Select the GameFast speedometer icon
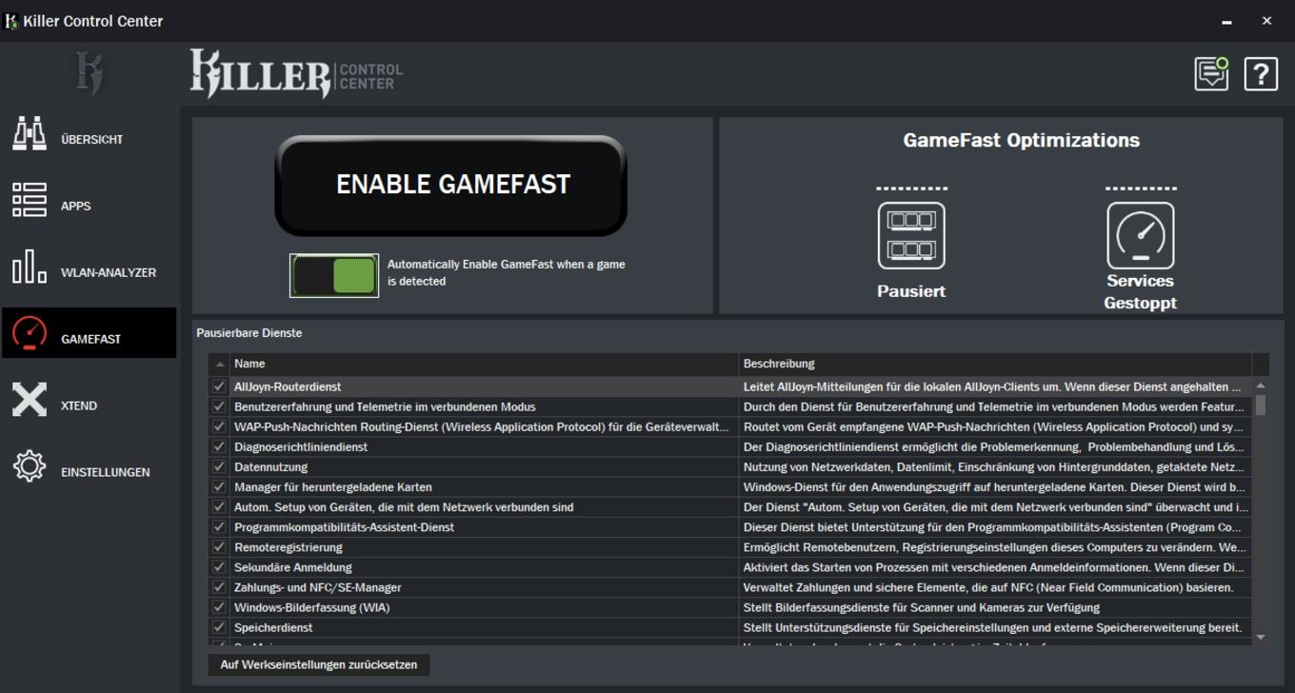Viewport: 1295px width, 693px height. click(30, 333)
